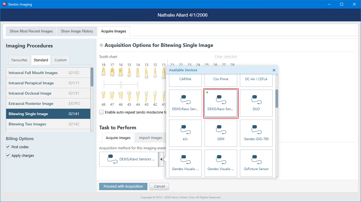This screenshot has height=202, width=361.
Task: Select the GxPicture Sensor device
Action: [256, 163]
